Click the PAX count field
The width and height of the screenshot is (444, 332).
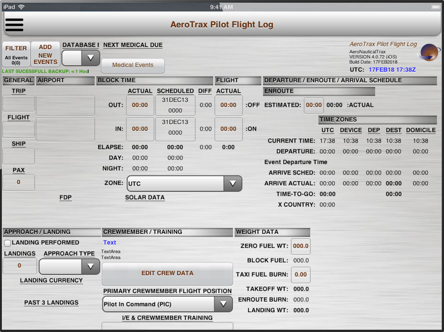pos(19,182)
